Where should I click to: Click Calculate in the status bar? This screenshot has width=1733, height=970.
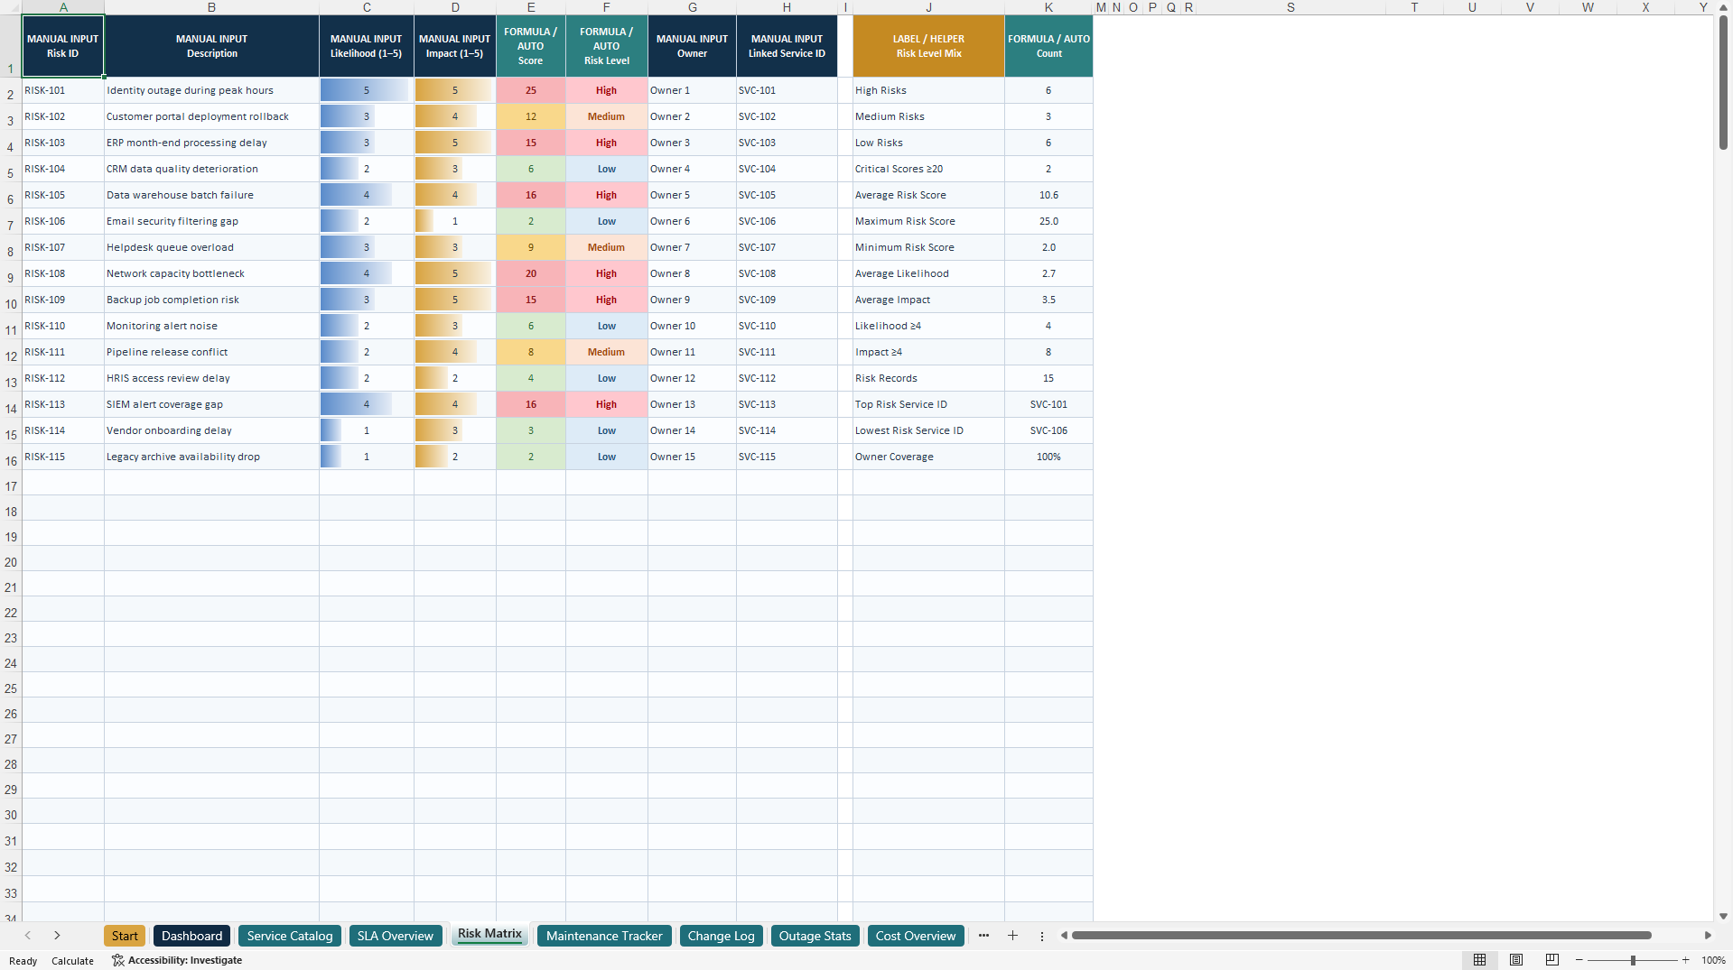pos(72,961)
